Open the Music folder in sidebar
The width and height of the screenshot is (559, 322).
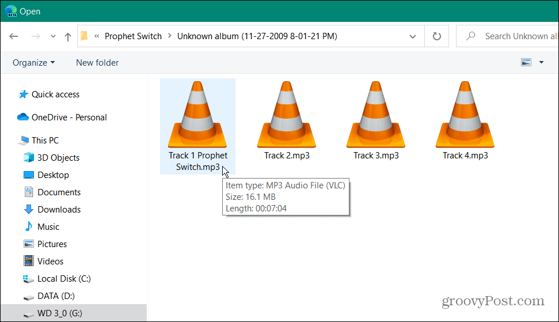point(48,227)
